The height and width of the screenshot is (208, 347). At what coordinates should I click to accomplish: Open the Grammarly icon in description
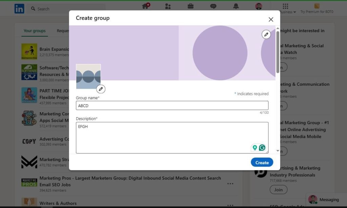(262, 148)
